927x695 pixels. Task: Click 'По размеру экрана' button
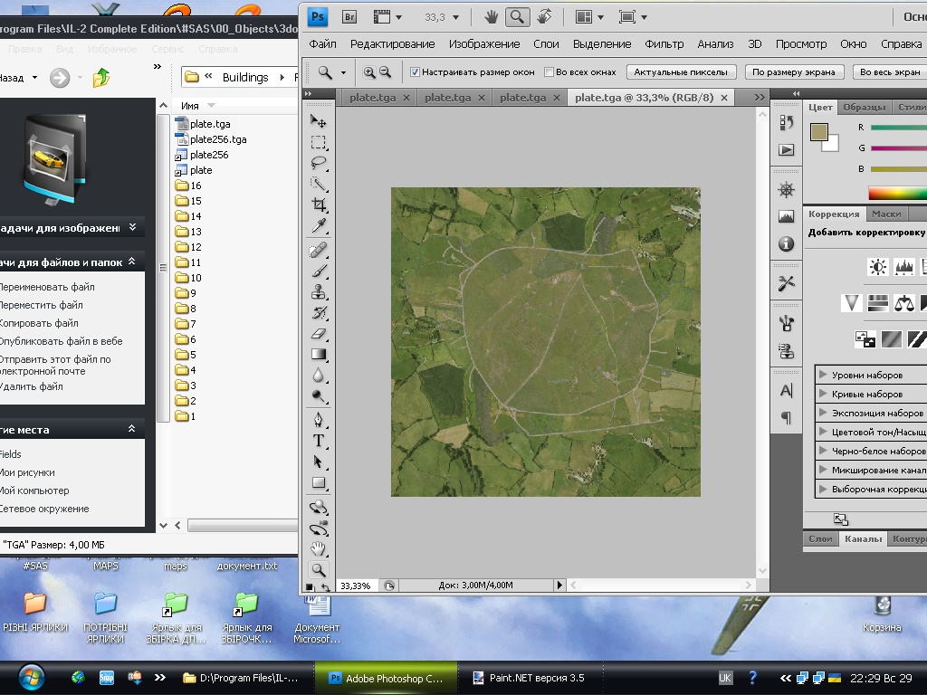[794, 72]
